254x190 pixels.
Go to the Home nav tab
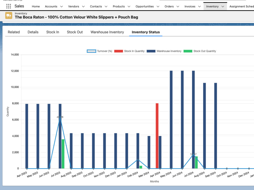click(36, 7)
